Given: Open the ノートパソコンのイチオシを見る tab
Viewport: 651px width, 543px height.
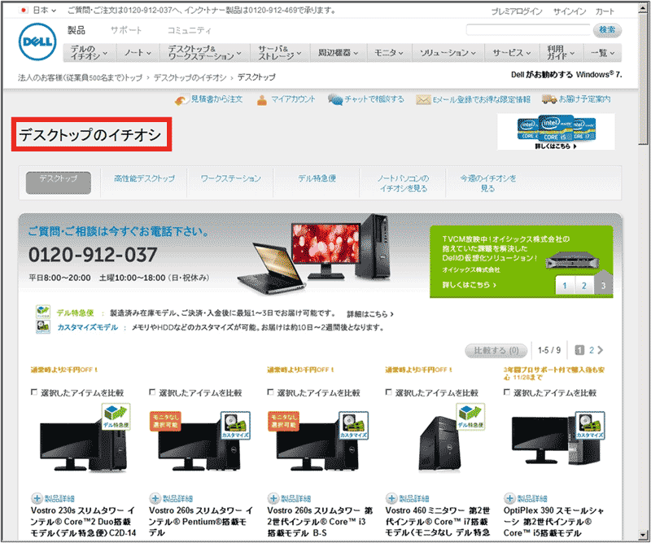Looking at the screenshot, I should coord(403,183).
